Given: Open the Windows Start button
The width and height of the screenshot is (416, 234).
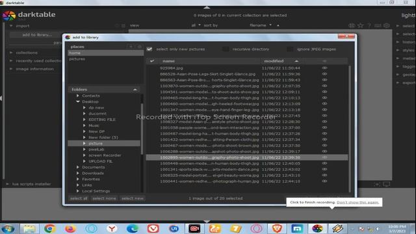Looking at the screenshot, I should click(8, 228).
